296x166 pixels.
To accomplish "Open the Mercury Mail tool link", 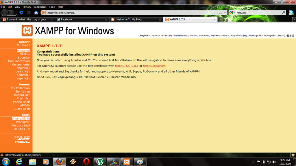I will [x=21, y=126].
